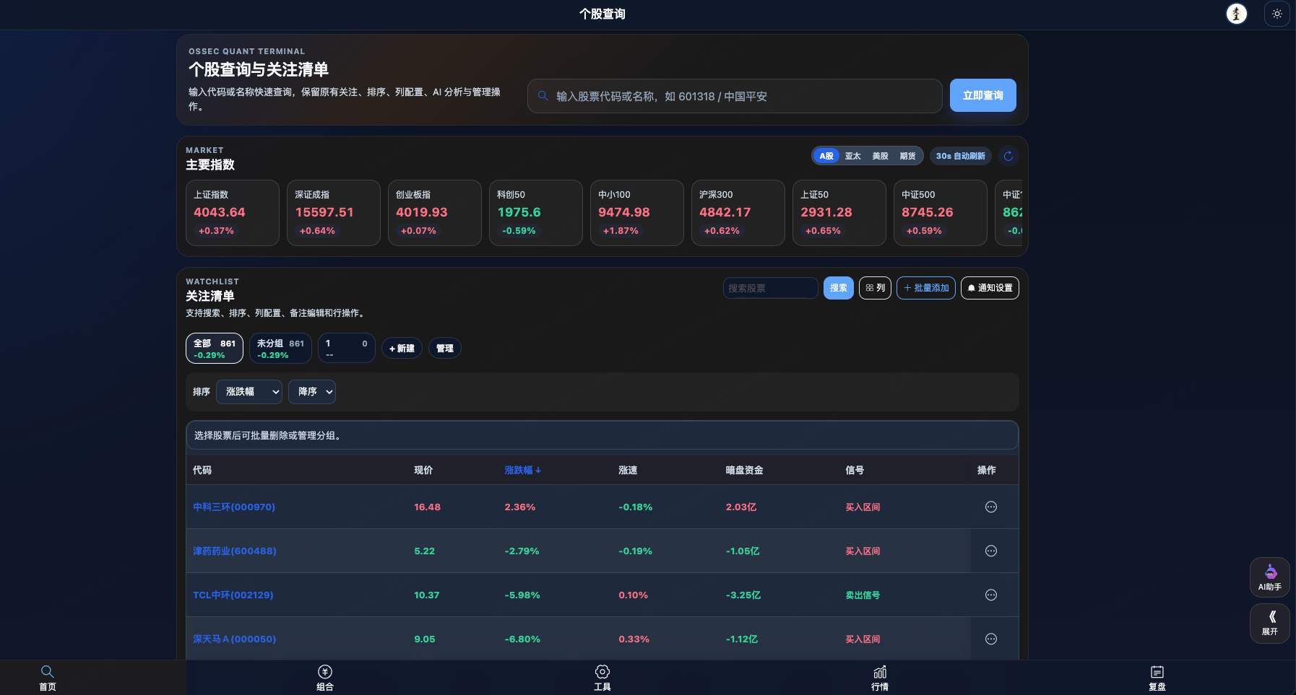Open the user avatar profile icon
This screenshot has height=695, width=1296.
1237,14
